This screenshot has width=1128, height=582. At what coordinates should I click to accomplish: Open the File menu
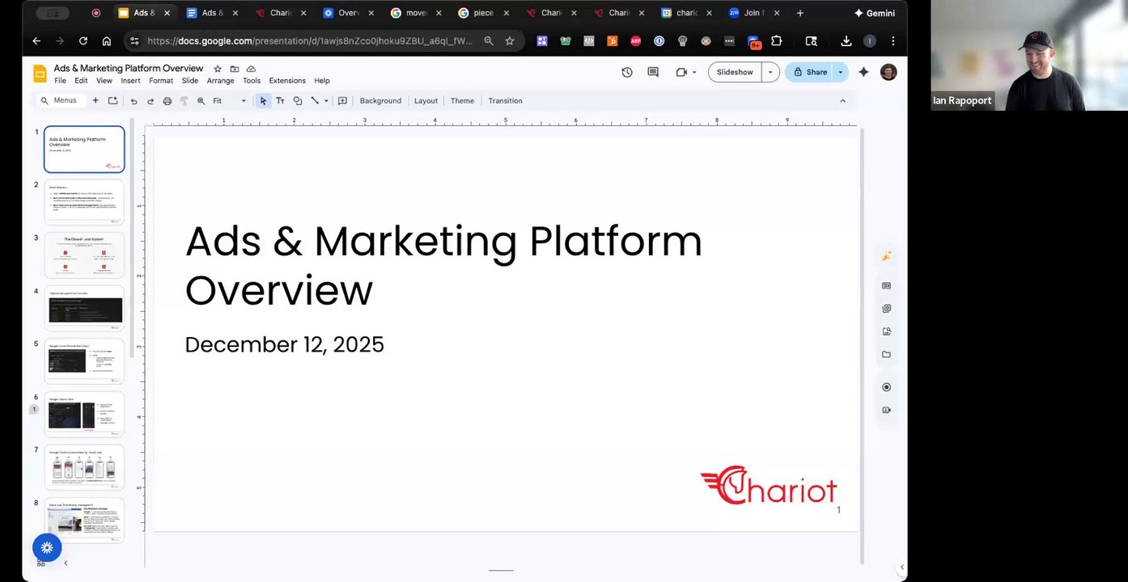pos(61,81)
